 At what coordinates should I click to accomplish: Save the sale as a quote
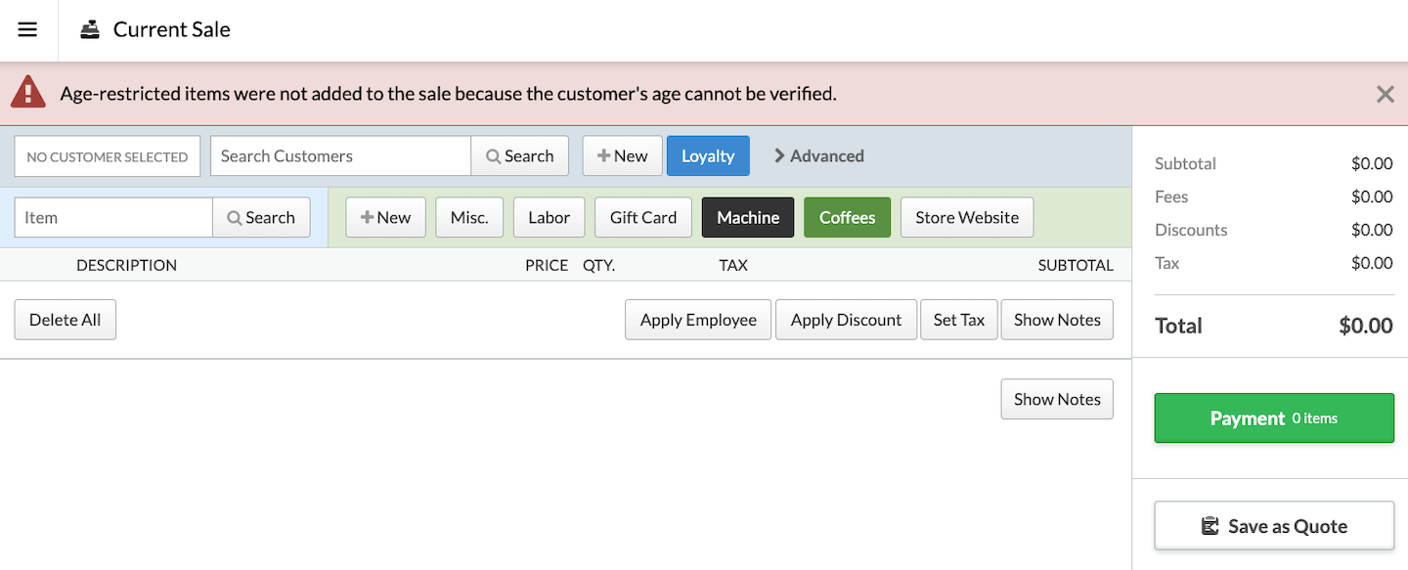tap(1273, 526)
